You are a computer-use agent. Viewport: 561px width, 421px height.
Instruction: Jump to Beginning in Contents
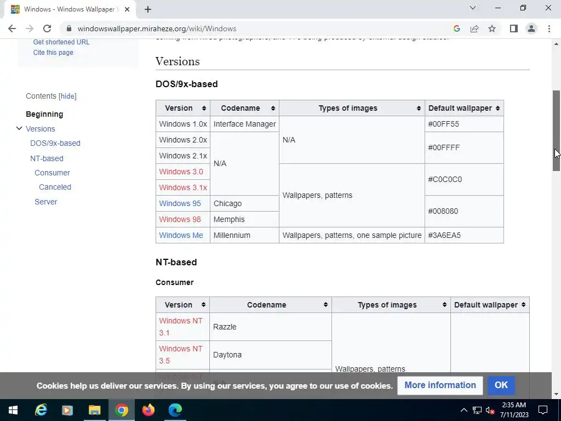(x=44, y=114)
